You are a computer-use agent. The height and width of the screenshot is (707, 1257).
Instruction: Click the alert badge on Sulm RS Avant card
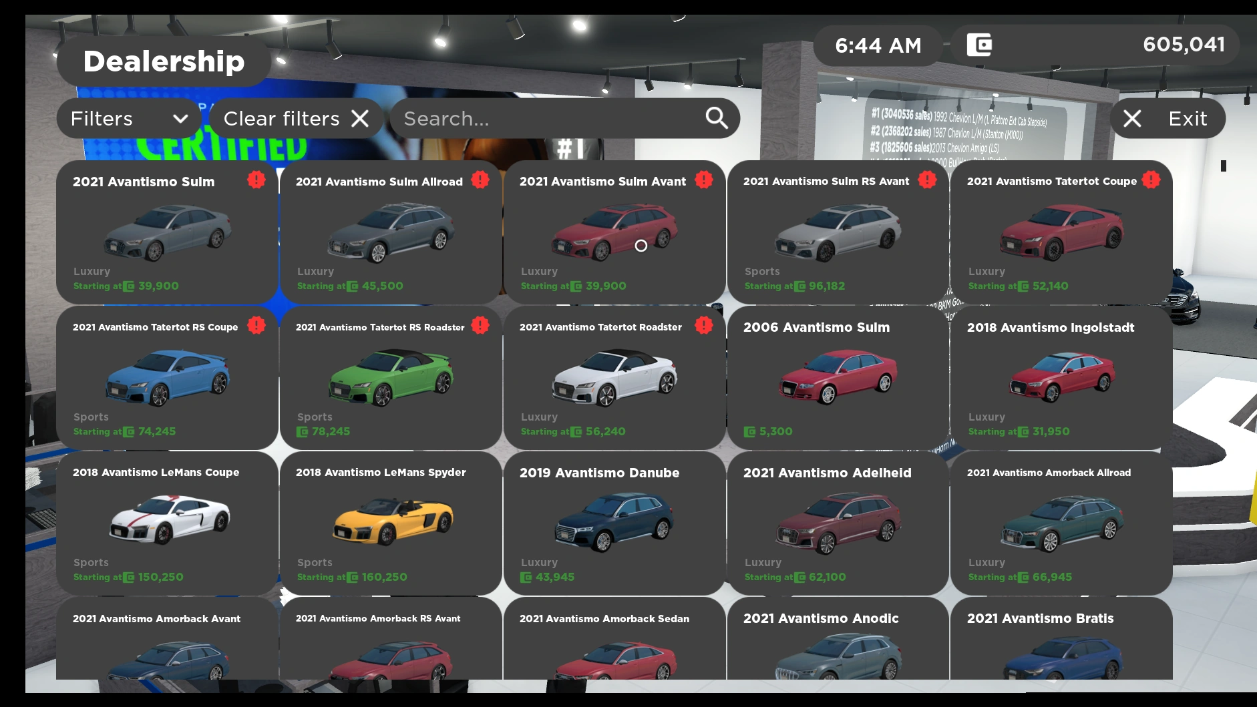coord(926,180)
